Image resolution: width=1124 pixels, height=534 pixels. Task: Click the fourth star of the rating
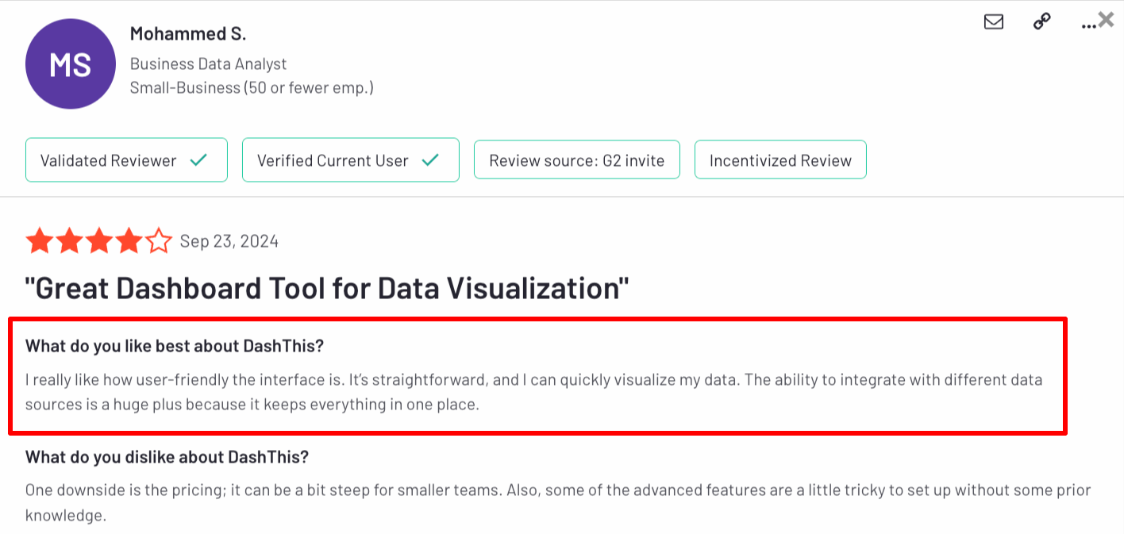point(129,240)
